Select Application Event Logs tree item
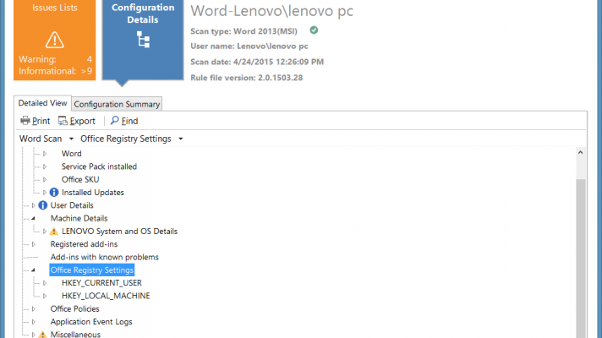The image size is (602, 338). pos(91,322)
